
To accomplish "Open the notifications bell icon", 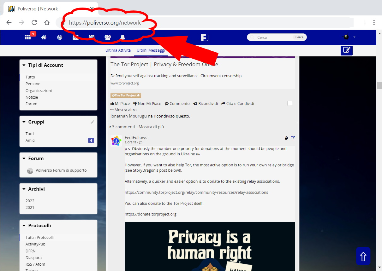I will 123,37.
